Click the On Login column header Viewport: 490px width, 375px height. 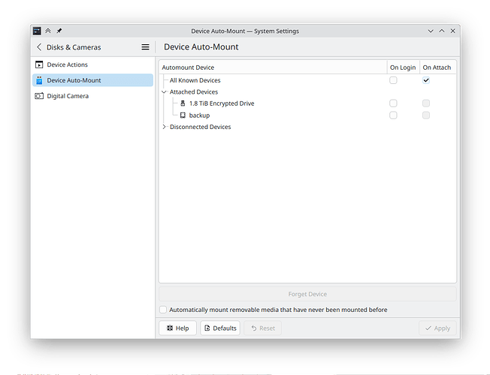pos(403,67)
